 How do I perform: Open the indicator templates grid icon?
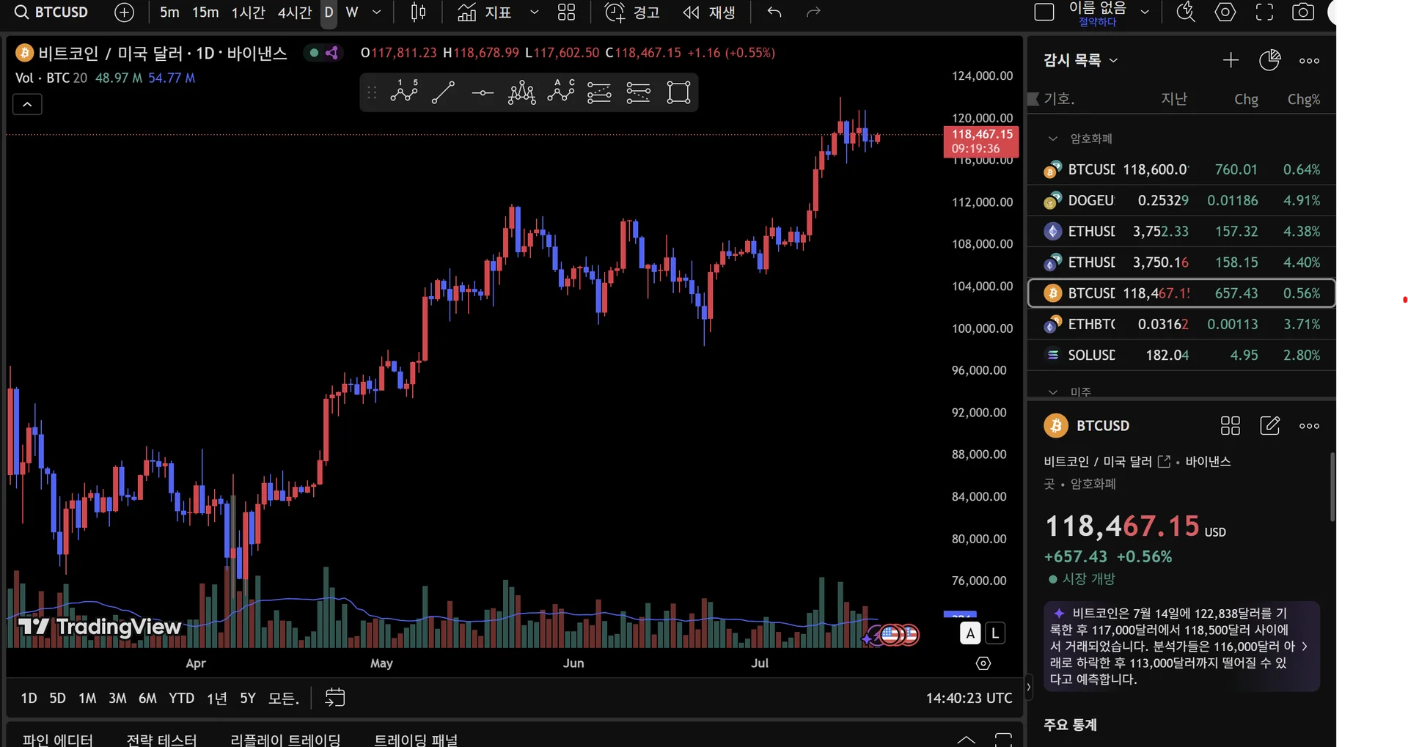coord(566,12)
